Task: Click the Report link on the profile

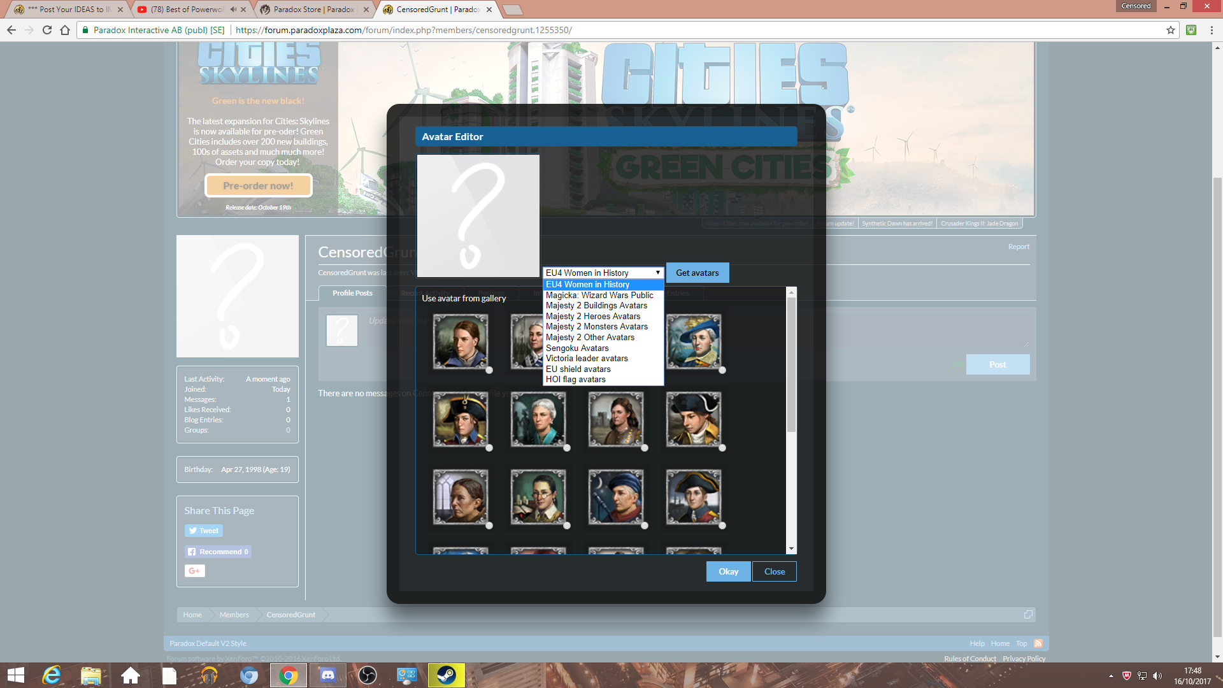Action: (x=1019, y=247)
